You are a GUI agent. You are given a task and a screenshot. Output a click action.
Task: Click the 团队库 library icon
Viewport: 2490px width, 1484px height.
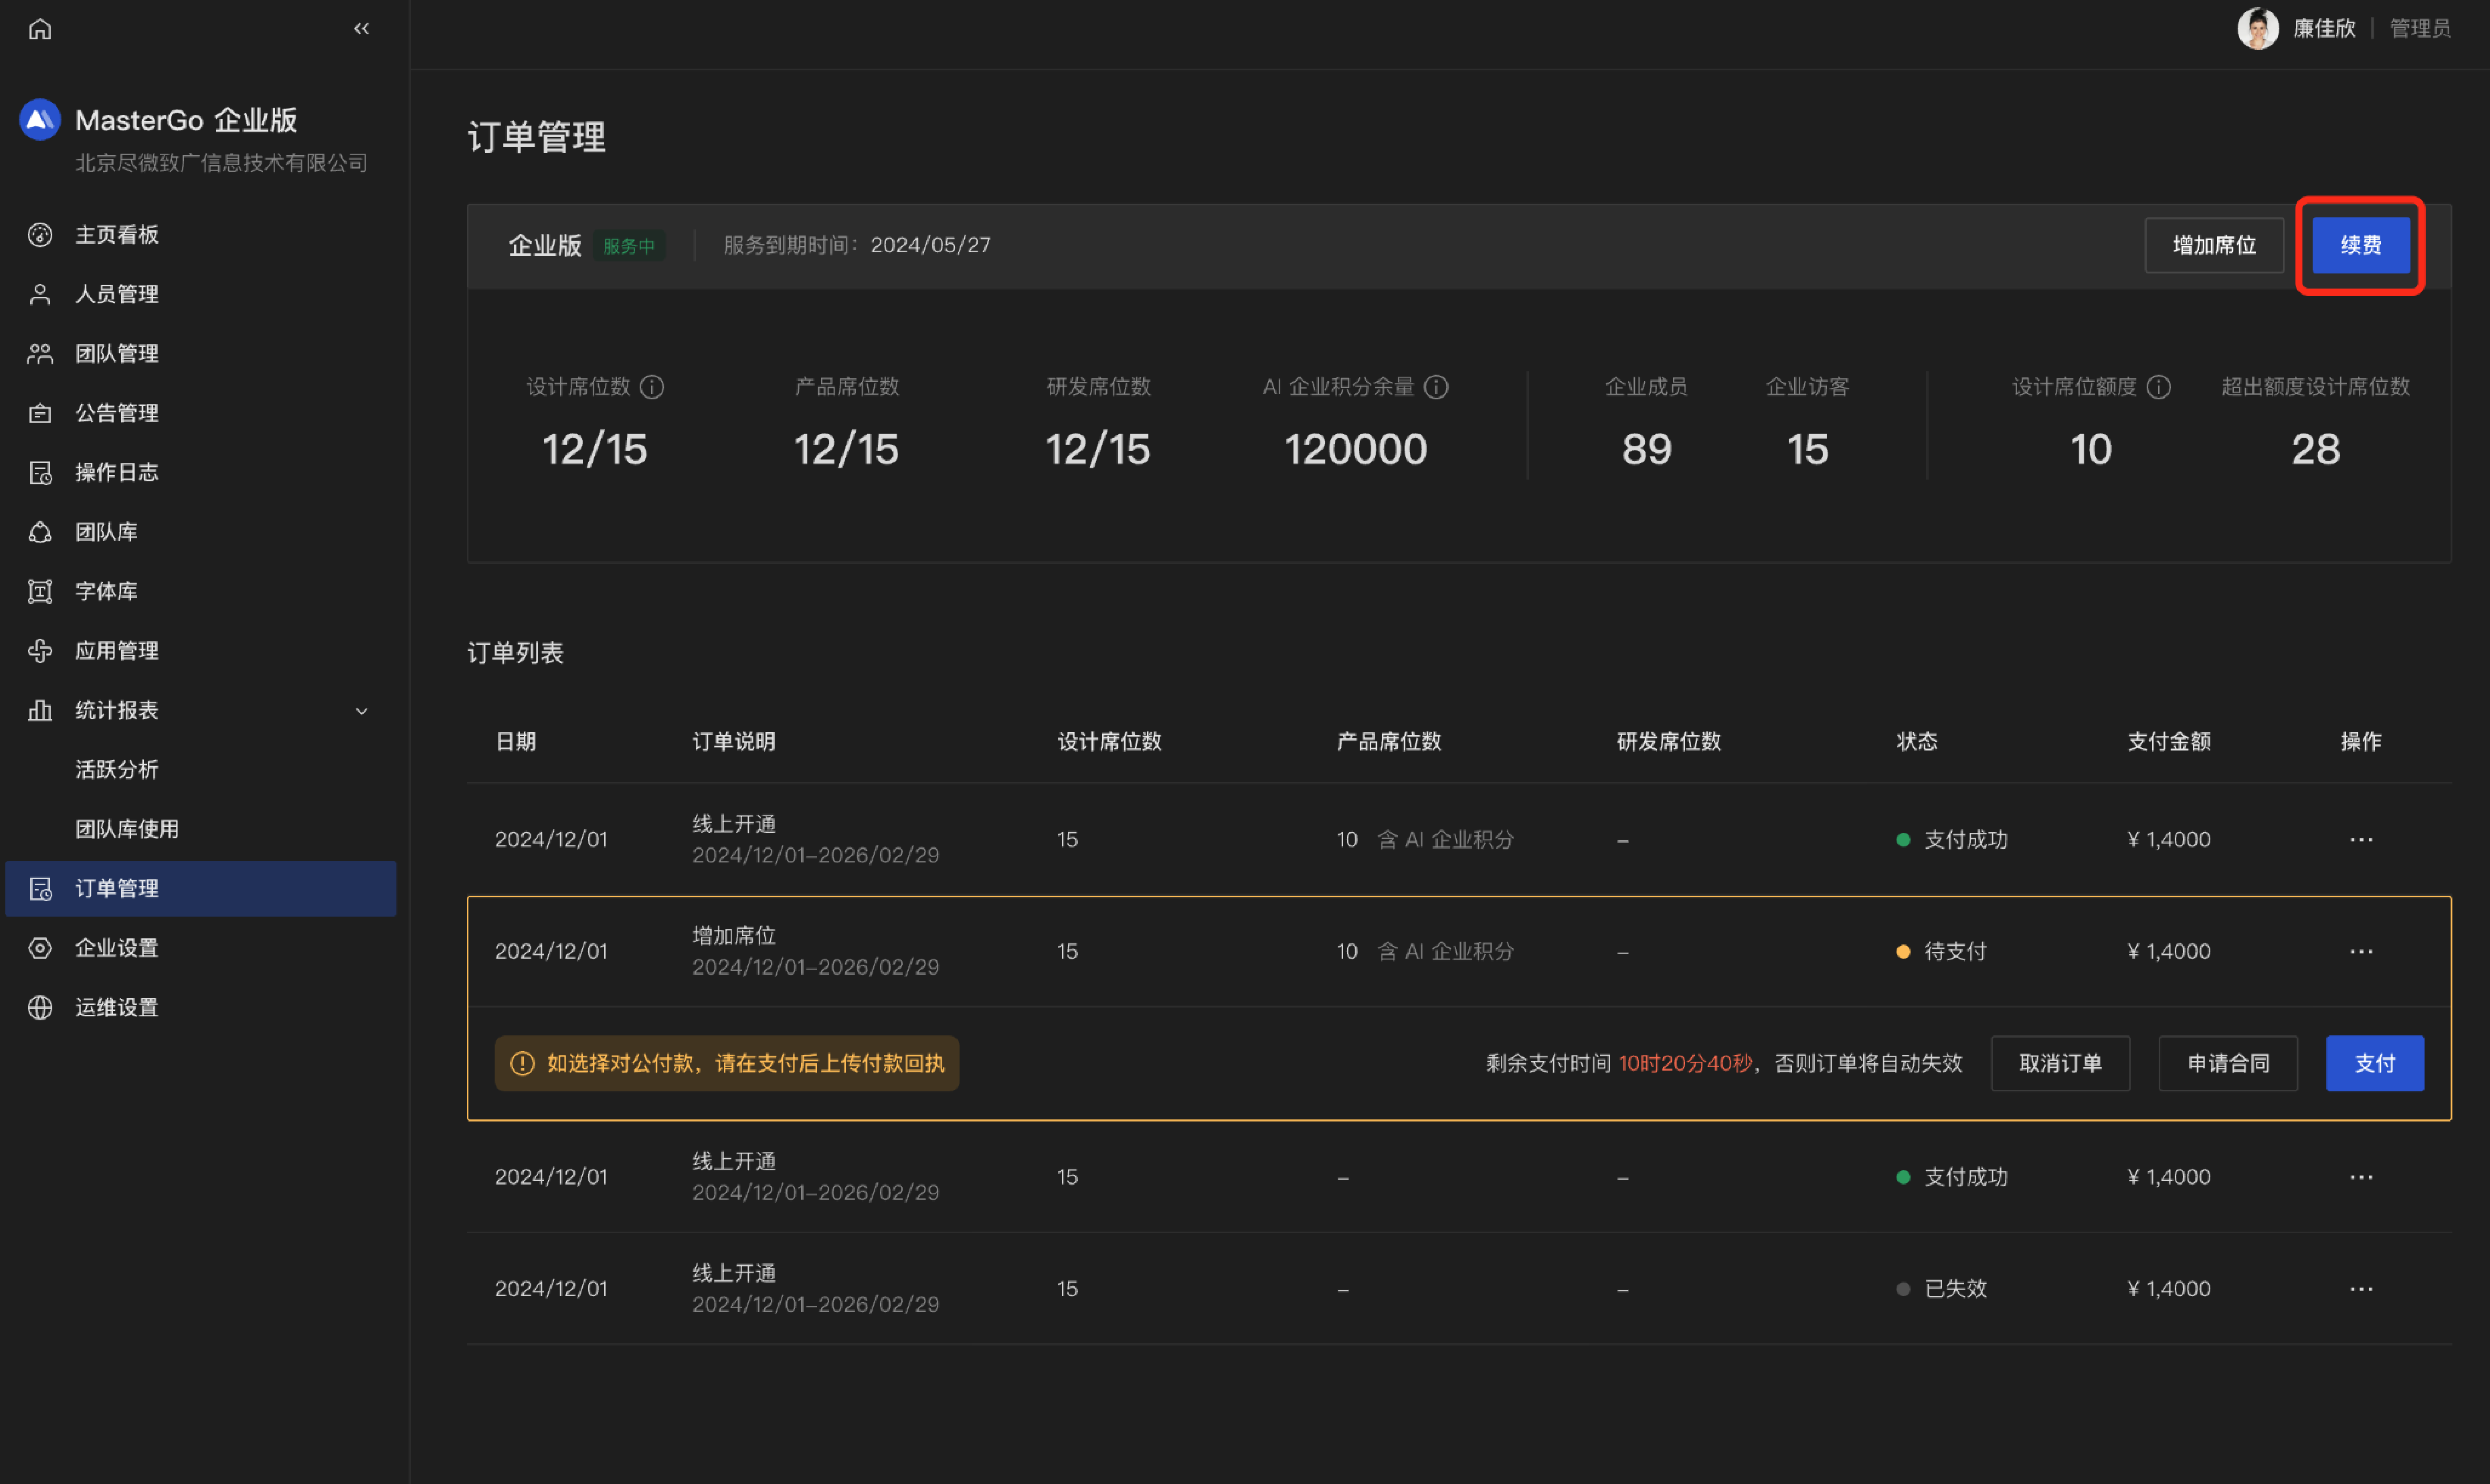(x=40, y=532)
